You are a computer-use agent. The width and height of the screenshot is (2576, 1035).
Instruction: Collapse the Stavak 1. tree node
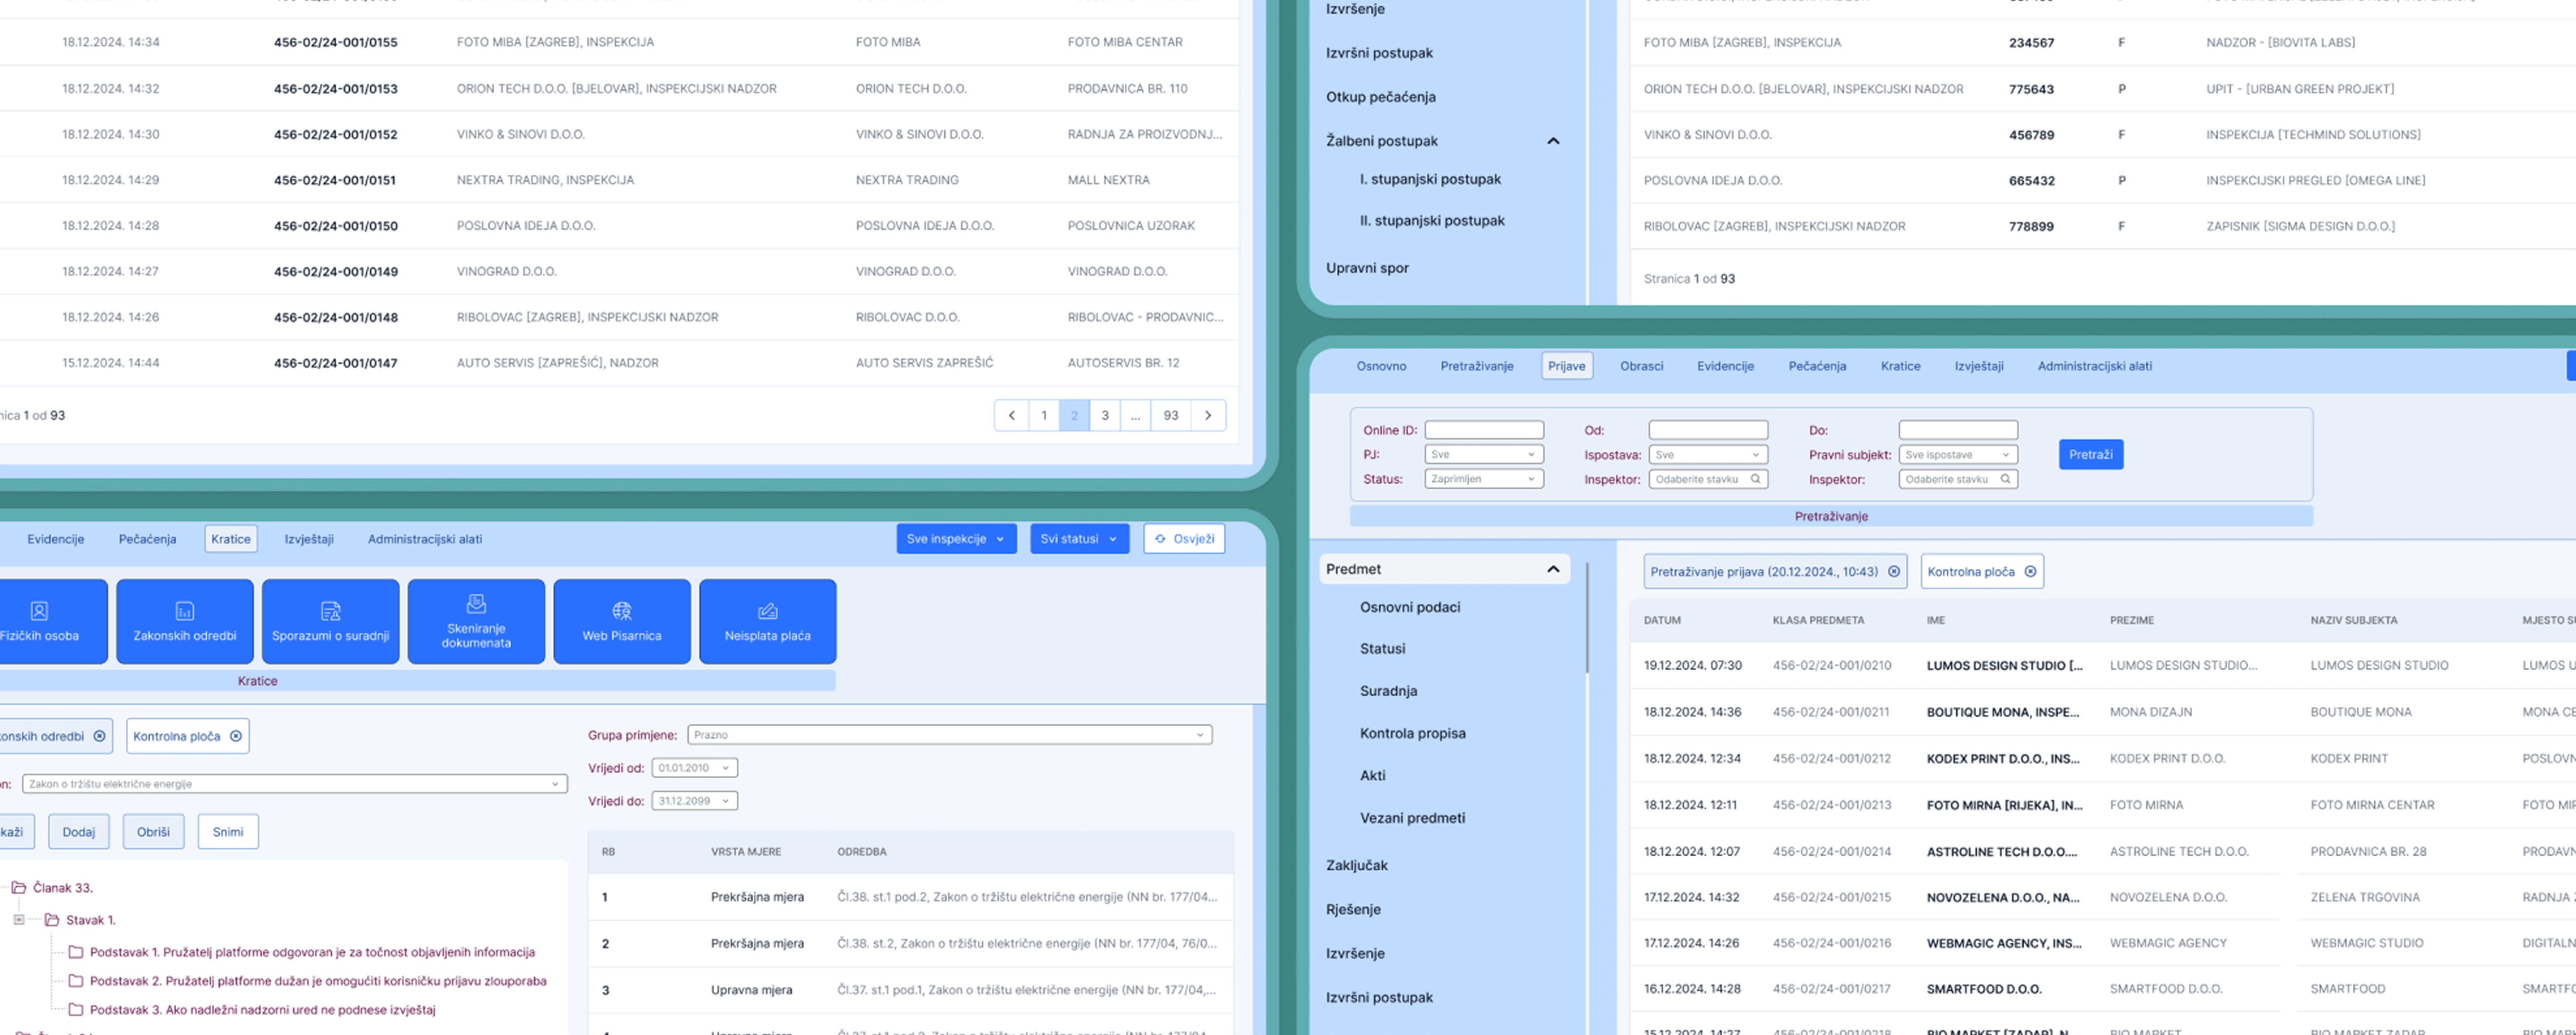(x=19, y=919)
